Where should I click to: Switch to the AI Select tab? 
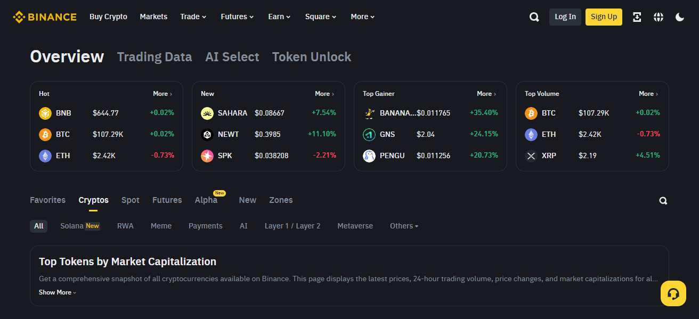click(x=232, y=57)
